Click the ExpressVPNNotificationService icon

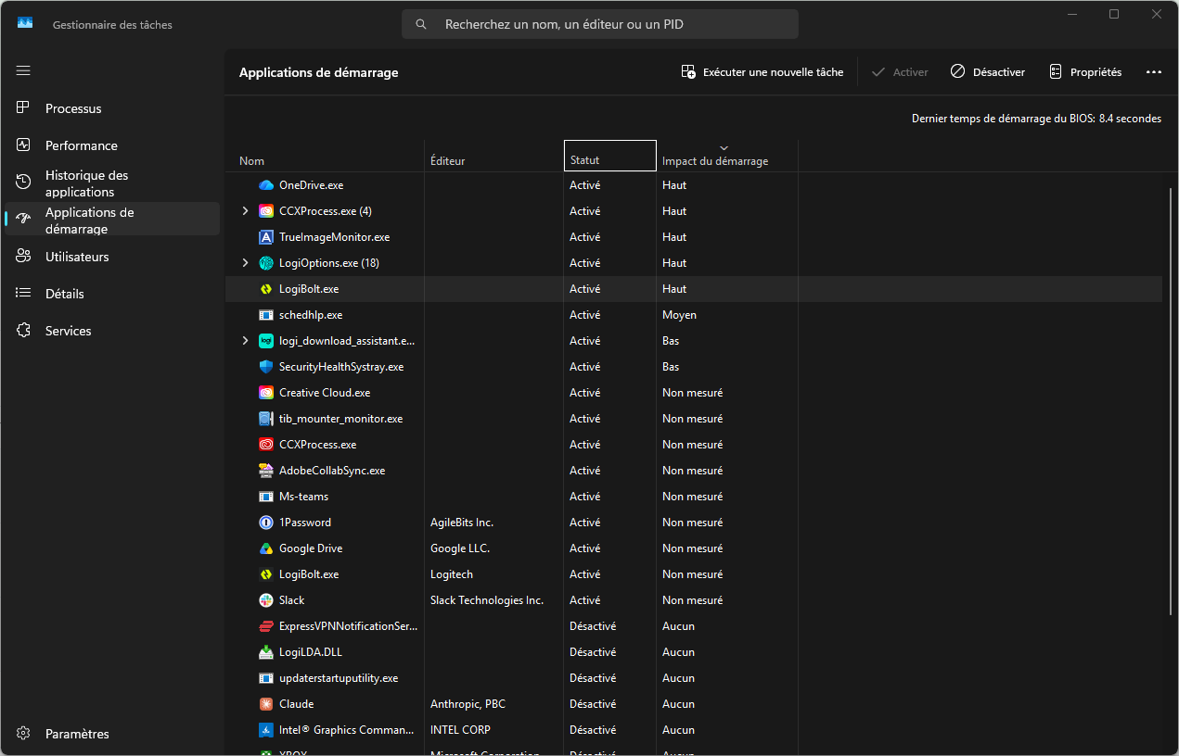pyautogui.click(x=266, y=626)
